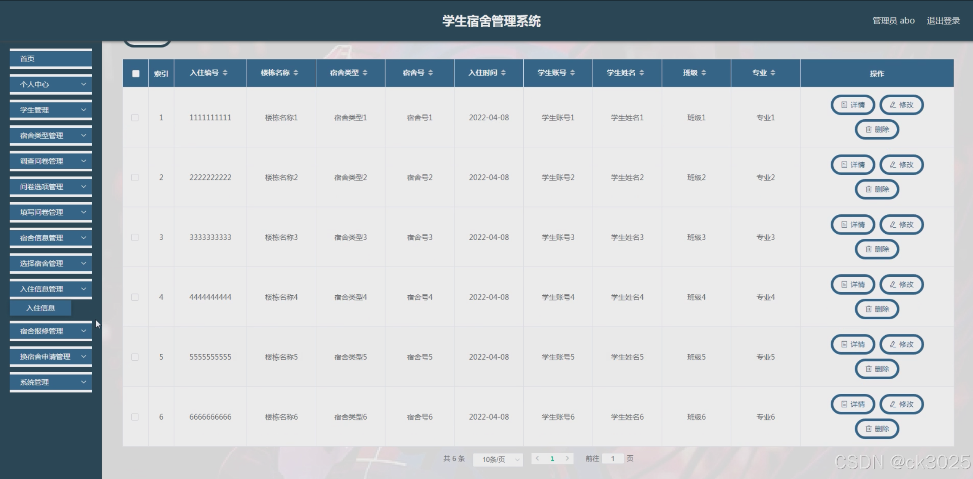Click the edit pencil icon in row 2
The height and width of the screenshot is (479, 973).
click(x=893, y=165)
